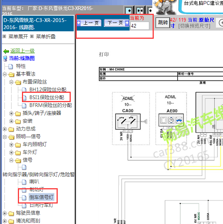
Task: Open the 特性 document
Action: point(21,66)
